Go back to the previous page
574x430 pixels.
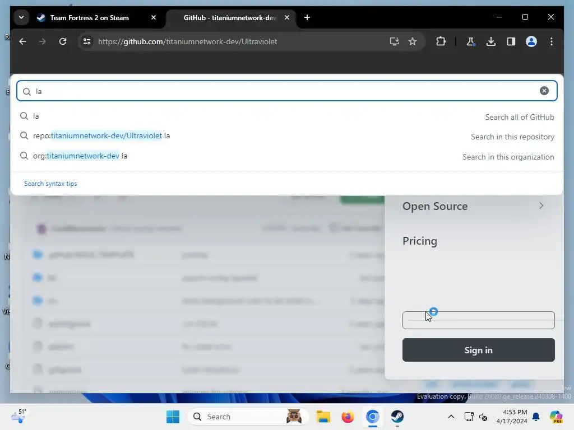coord(22,41)
